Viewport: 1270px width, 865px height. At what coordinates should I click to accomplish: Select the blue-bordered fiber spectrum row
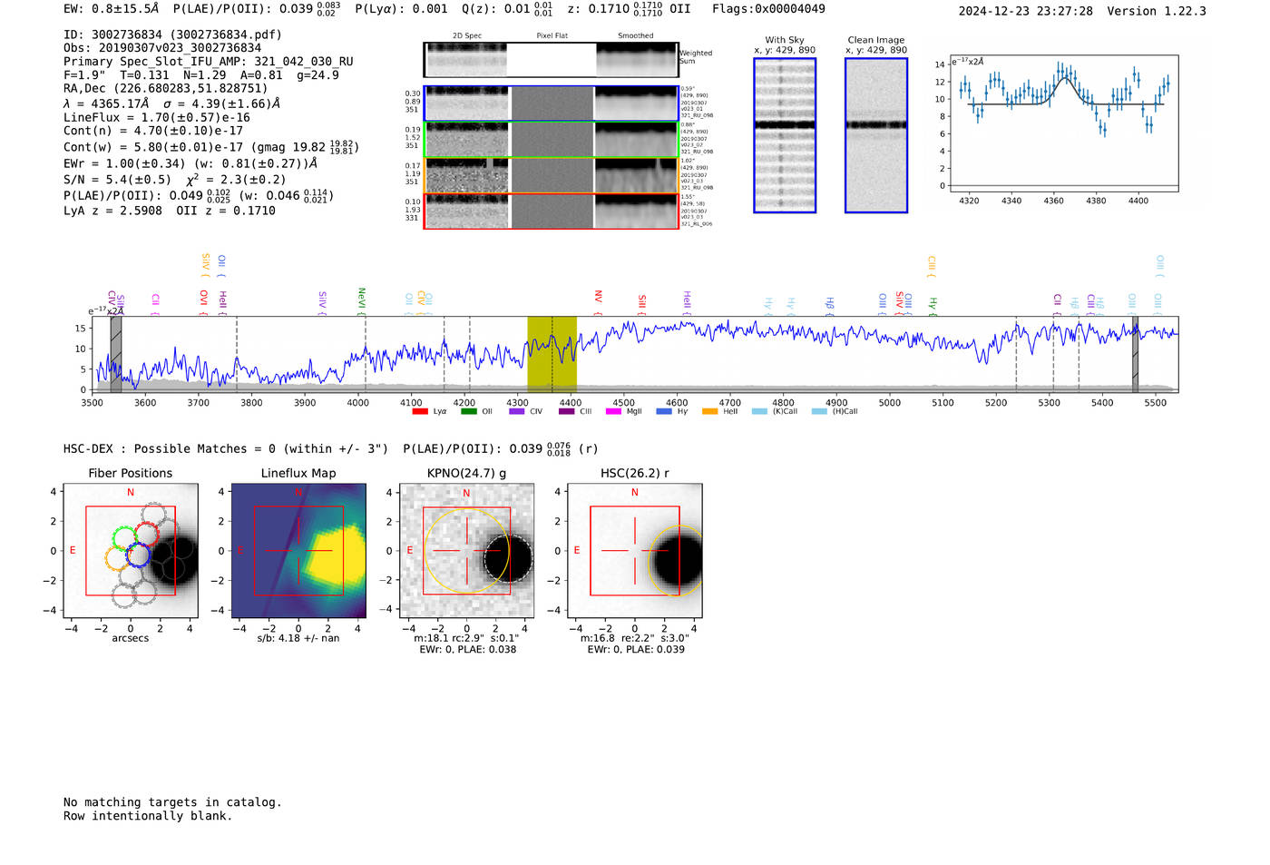coord(551,103)
